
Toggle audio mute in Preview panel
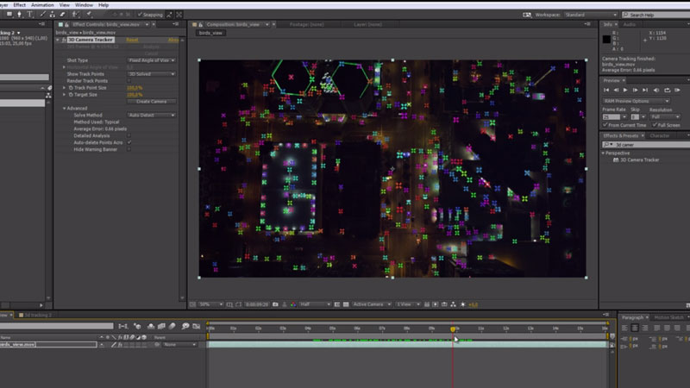655,90
